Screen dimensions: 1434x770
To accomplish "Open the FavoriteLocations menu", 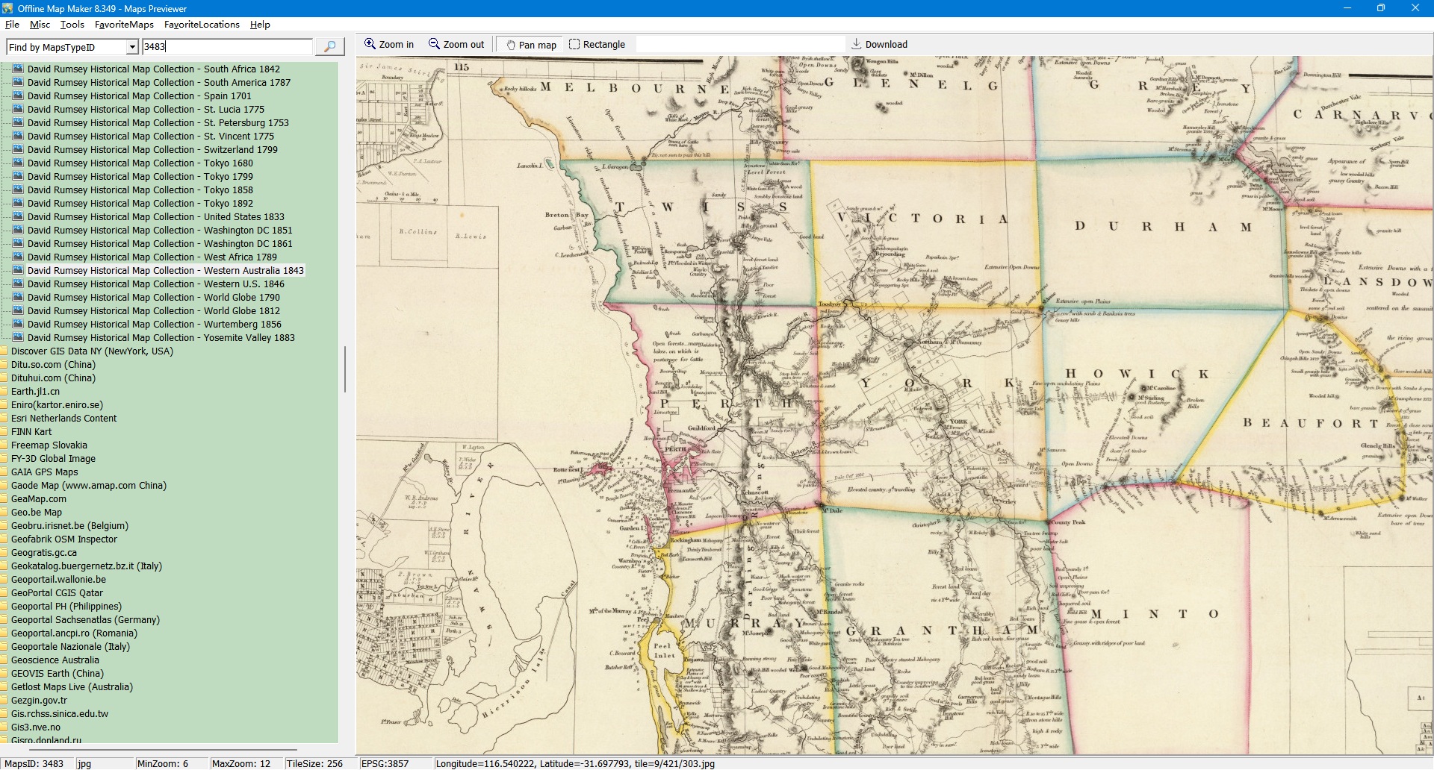I will pos(202,25).
